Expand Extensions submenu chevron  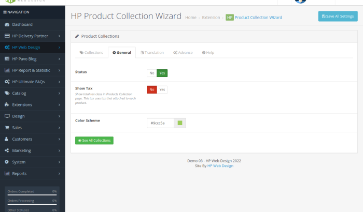click(x=59, y=105)
